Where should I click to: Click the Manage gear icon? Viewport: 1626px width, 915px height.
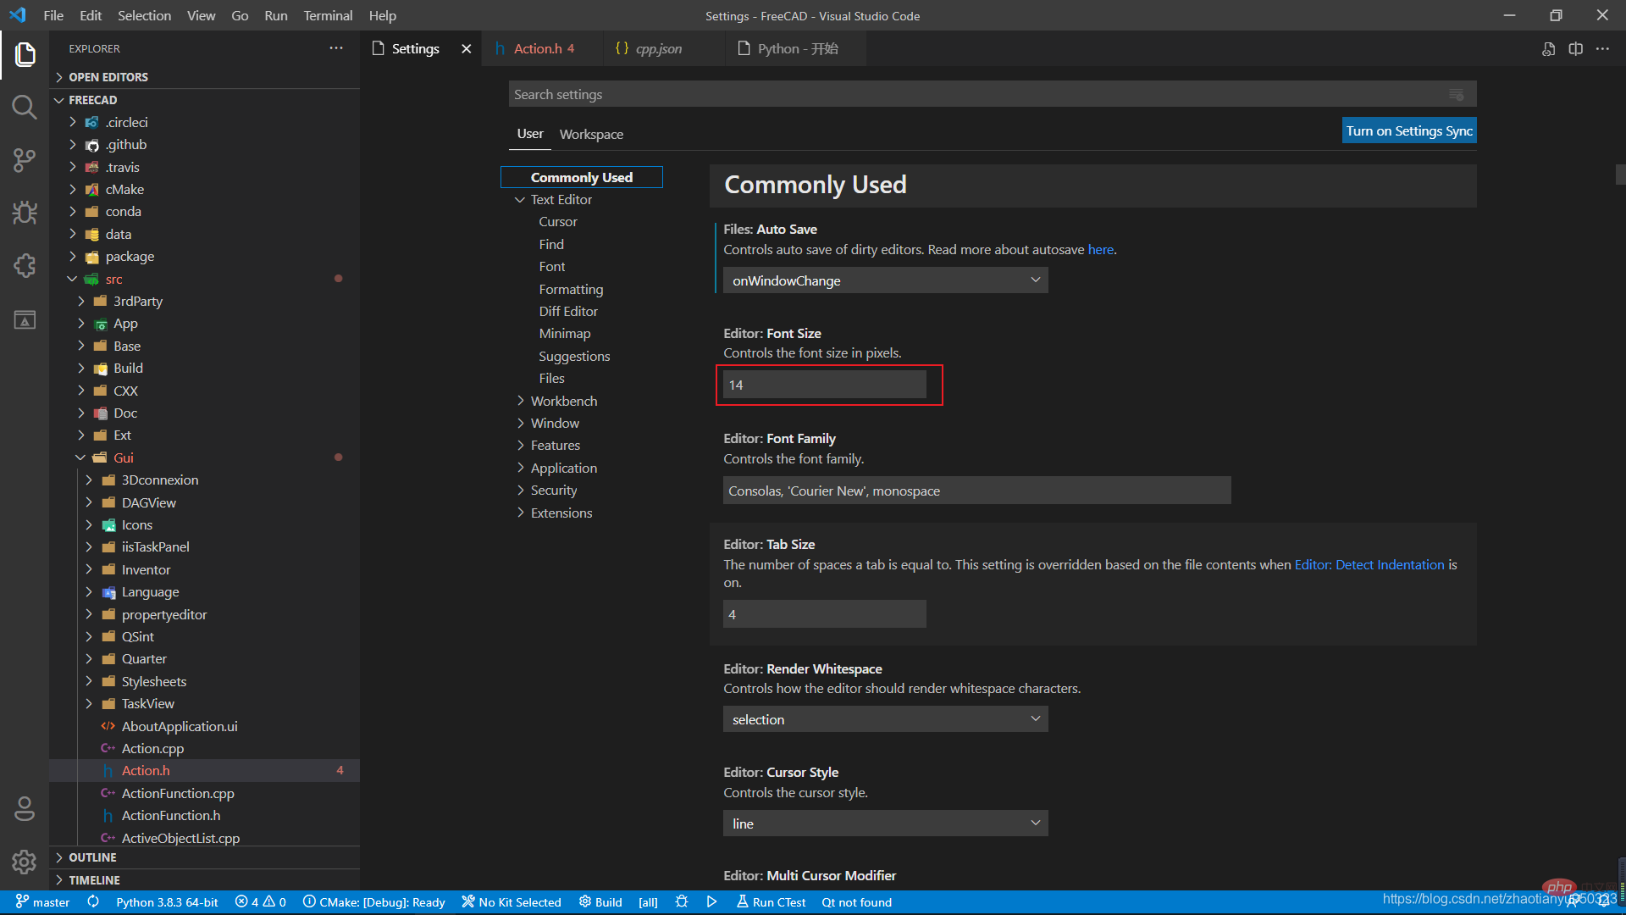tap(25, 862)
